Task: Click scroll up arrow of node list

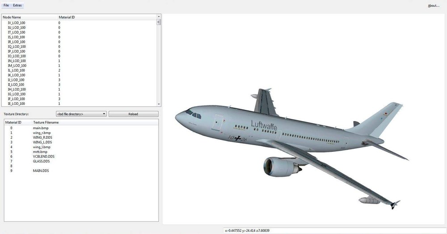Action: click(159, 17)
